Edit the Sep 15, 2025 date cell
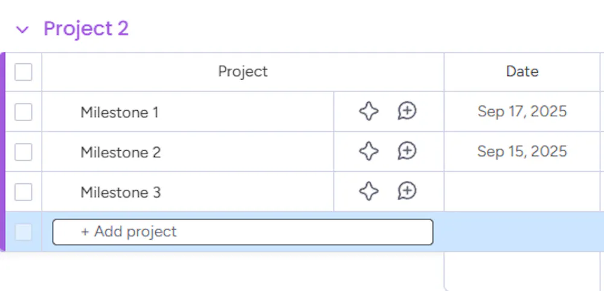 (522, 151)
